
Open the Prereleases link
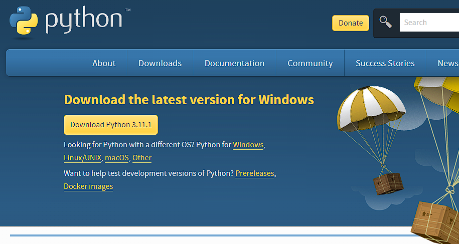pyautogui.click(x=255, y=173)
